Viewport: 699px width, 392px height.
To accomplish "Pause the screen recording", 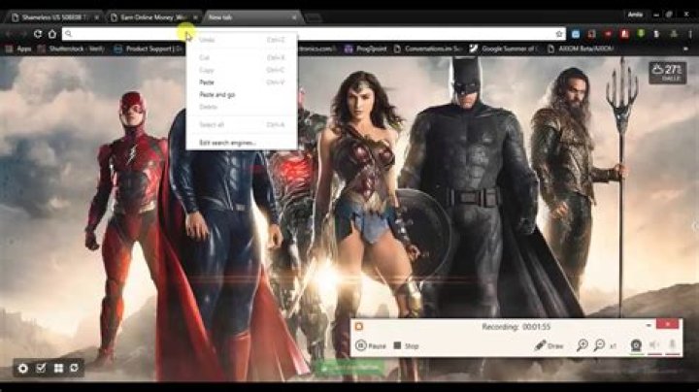I will (x=371, y=345).
